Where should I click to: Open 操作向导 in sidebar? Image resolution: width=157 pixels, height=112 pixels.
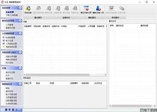click(x=9, y=91)
